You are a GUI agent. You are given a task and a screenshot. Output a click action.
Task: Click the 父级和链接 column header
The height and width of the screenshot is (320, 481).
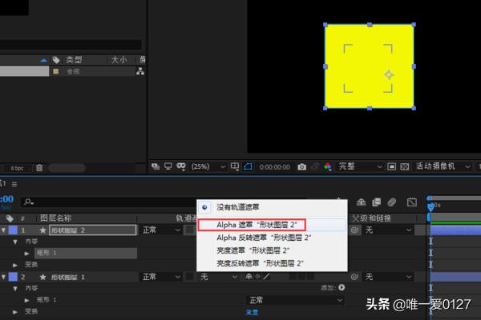(371, 218)
